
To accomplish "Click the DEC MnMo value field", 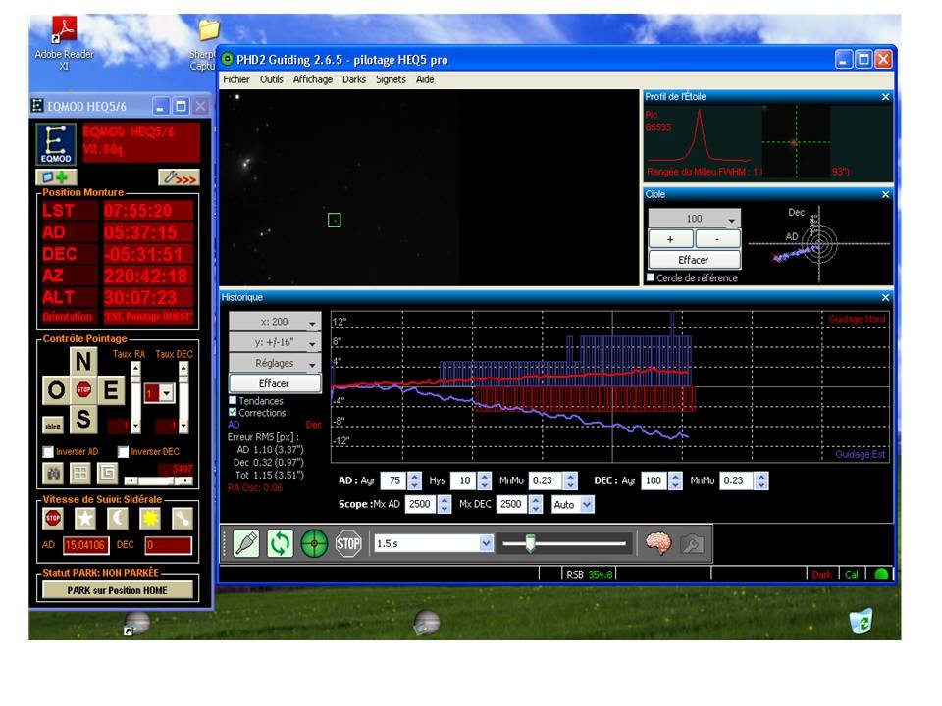I will (737, 480).
